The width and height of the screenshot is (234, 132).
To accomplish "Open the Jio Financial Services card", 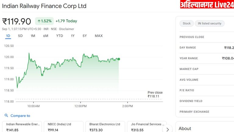I will click(147, 127).
